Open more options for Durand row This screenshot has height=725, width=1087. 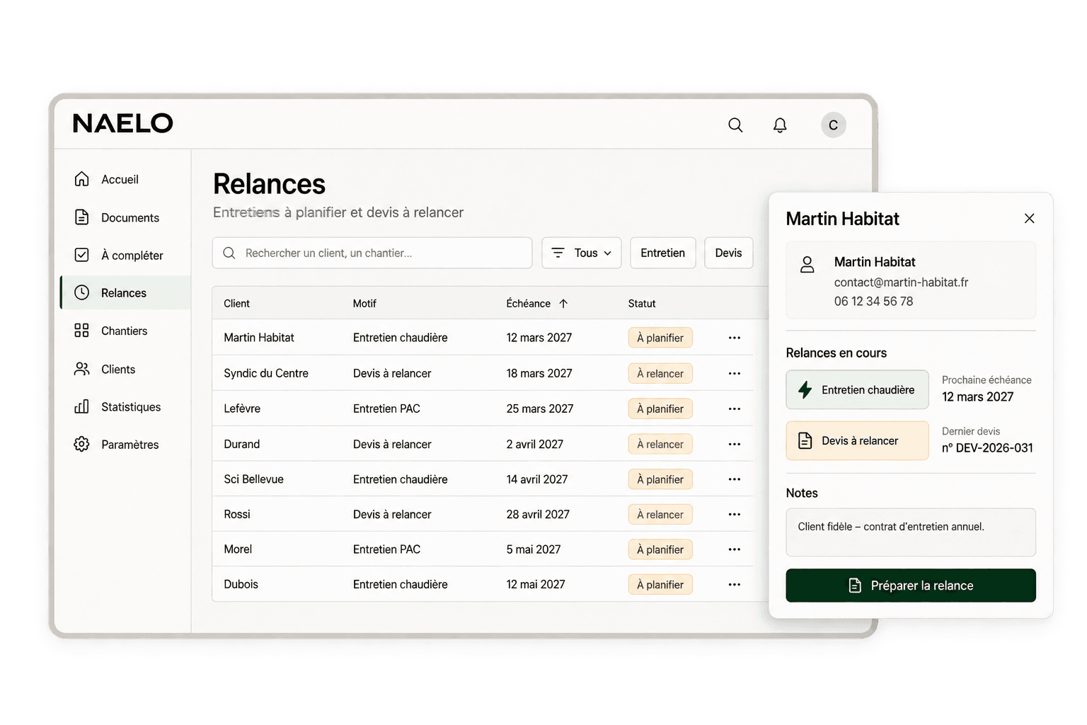pos(735,444)
